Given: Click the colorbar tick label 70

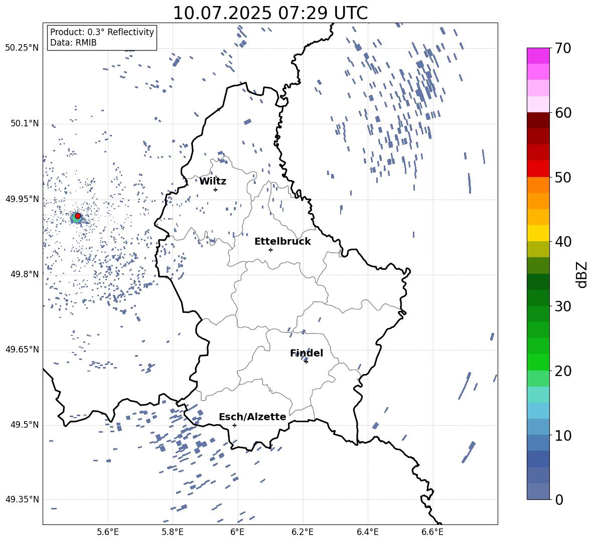Looking at the screenshot, I should (x=563, y=49).
